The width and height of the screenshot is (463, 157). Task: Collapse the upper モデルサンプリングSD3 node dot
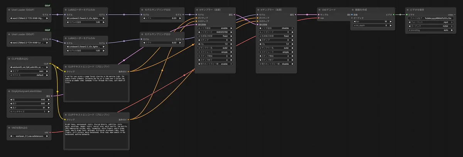[x=143, y=10]
